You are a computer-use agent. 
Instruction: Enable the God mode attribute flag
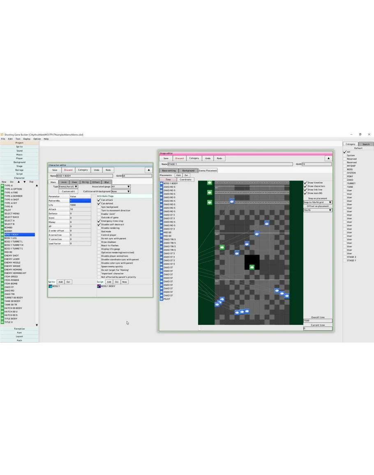pos(99,232)
